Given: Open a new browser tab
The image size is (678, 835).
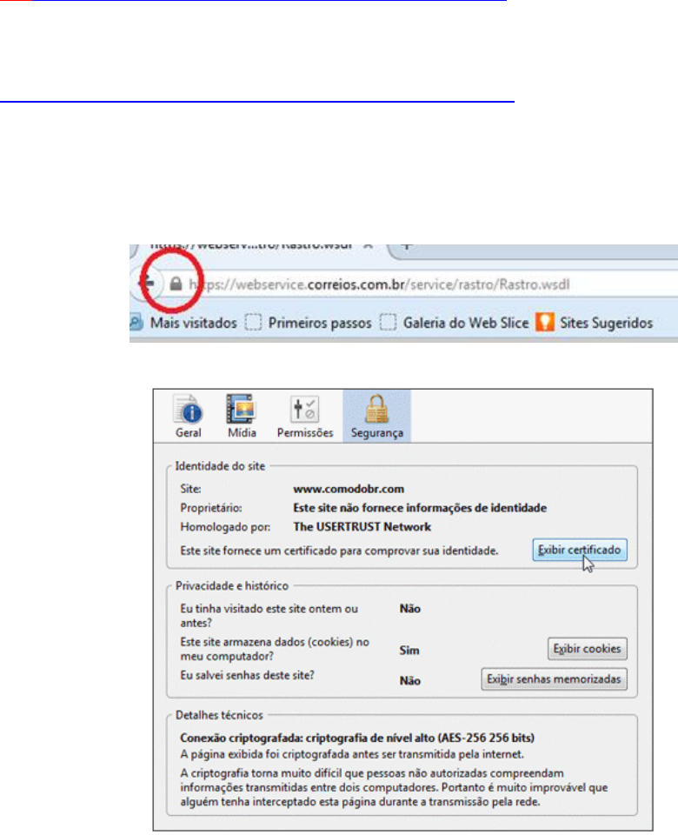Looking at the screenshot, I should 407,246.
